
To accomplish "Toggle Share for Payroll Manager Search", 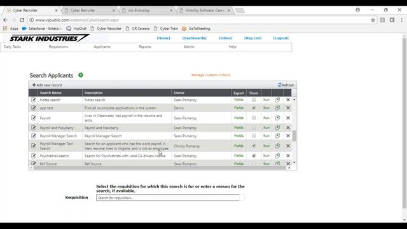I will [254, 135].
